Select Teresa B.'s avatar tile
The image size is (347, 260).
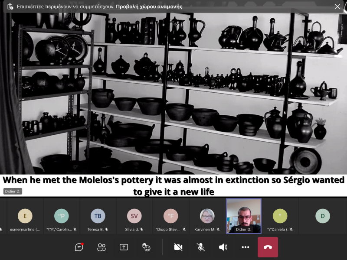click(x=98, y=216)
